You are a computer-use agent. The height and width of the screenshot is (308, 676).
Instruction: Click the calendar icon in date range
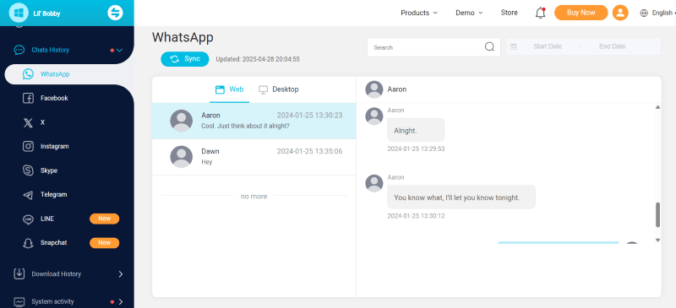click(x=514, y=46)
